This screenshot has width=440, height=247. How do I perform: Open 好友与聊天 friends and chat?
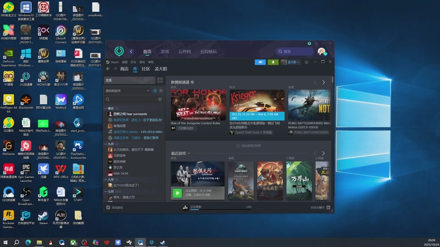coord(320,207)
